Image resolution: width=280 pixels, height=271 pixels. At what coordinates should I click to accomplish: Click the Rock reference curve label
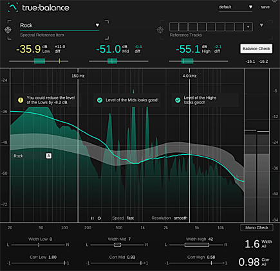point(18,156)
